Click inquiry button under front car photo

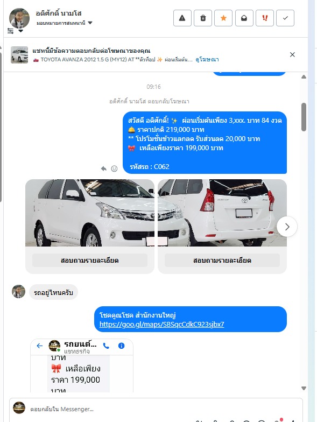pos(89,261)
